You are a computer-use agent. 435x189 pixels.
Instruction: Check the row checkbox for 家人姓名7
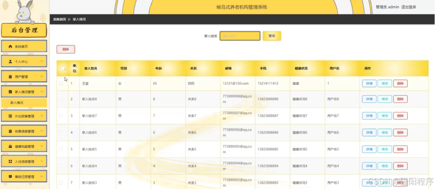pos(61,116)
